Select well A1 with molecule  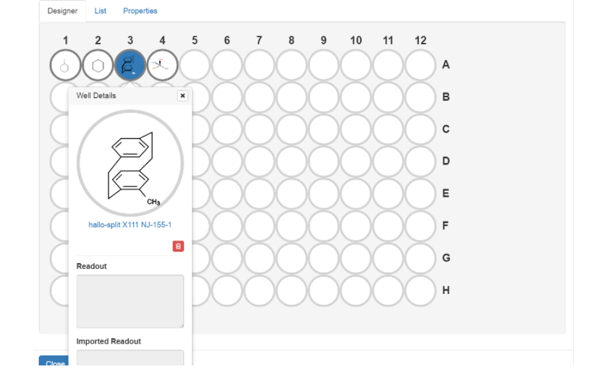tap(66, 65)
